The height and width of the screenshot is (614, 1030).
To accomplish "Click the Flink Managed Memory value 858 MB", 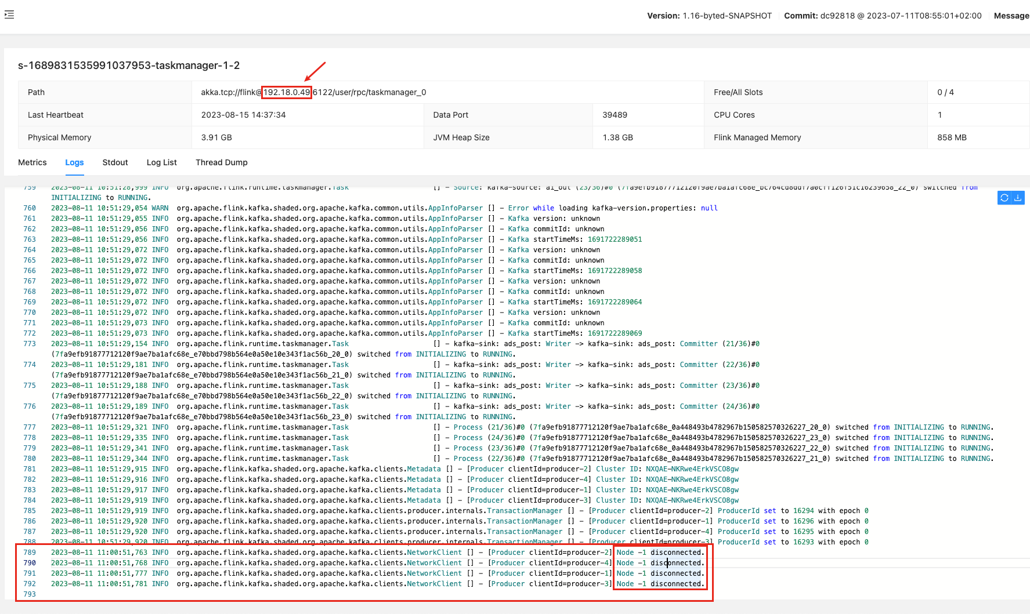I will (x=952, y=137).
